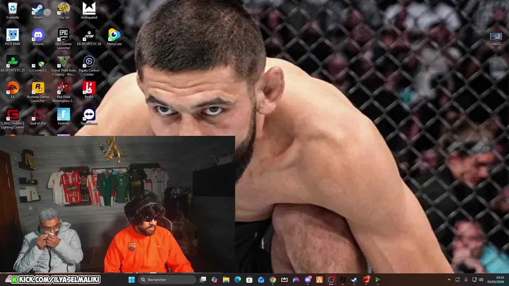Image resolution: width=509 pixels, height=286 pixels.
Task: Open the volume speaker tray icon
Action: (x=481, y=280)
